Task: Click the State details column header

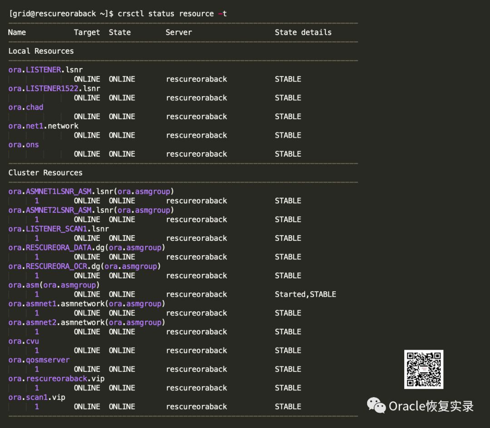Action: pos(303,33)
